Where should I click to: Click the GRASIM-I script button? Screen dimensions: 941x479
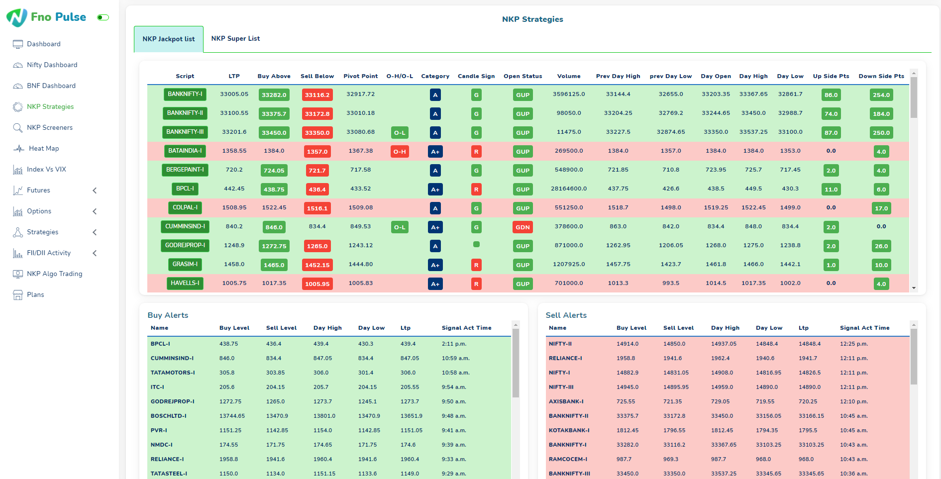(x=185, y=265)
